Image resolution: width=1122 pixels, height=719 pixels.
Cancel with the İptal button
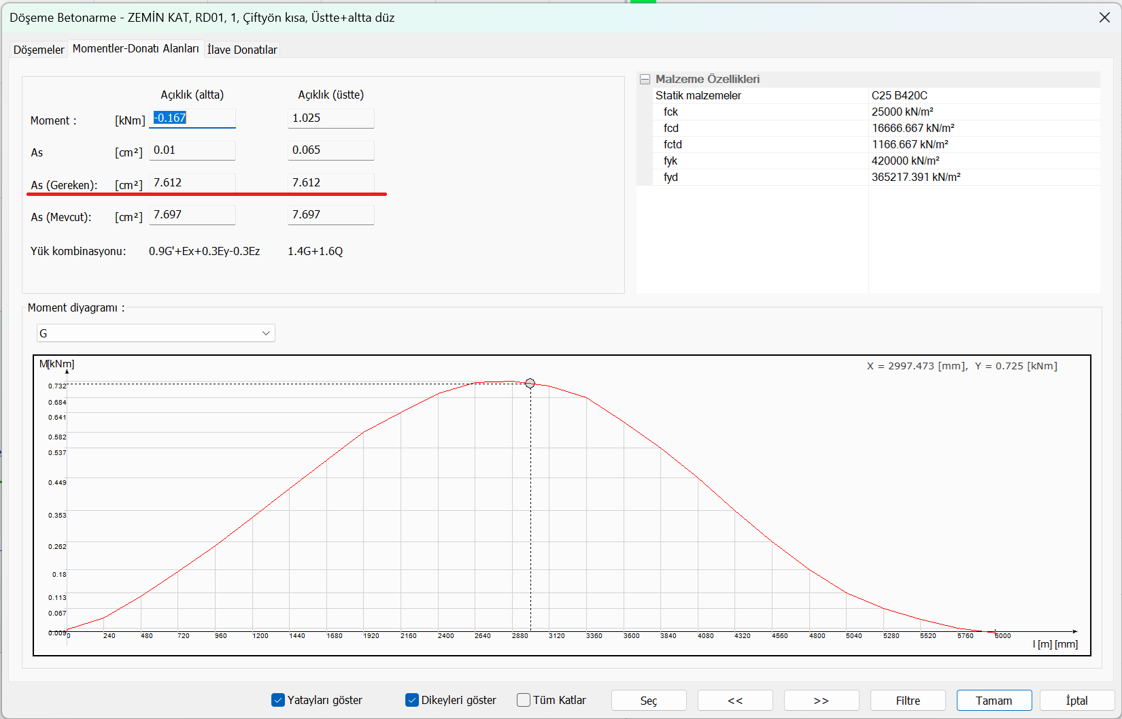tap(1077, 701)
